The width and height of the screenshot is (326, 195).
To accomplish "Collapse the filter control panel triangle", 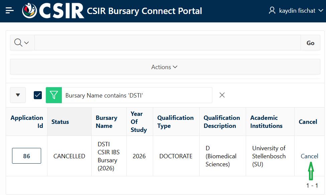I will 18,95.
